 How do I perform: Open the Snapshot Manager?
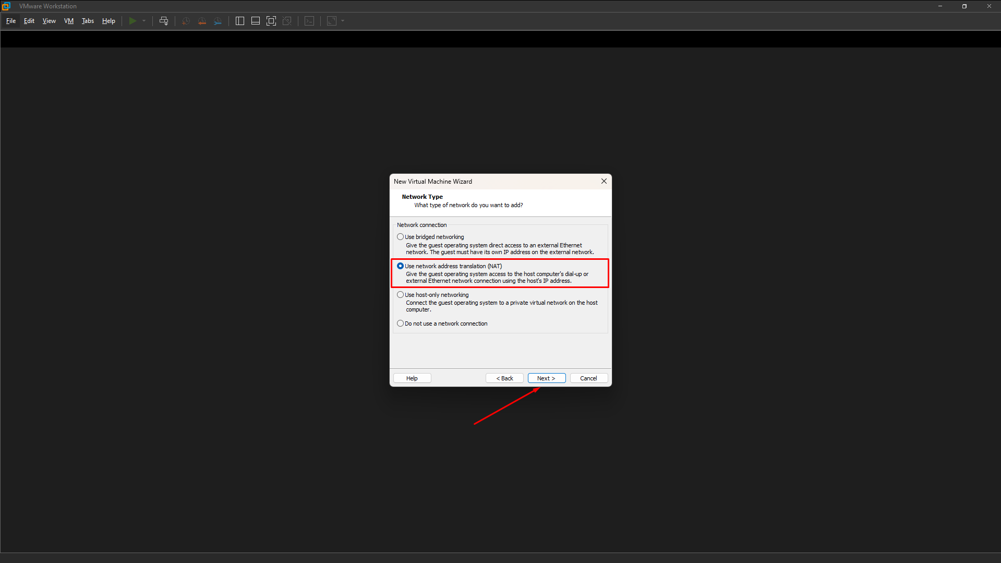[218, 21]
